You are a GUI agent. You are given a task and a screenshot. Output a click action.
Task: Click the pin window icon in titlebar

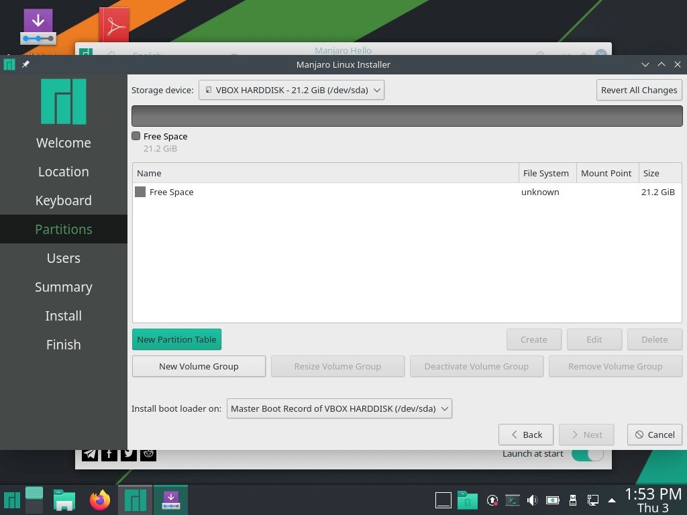click(25, 64)
